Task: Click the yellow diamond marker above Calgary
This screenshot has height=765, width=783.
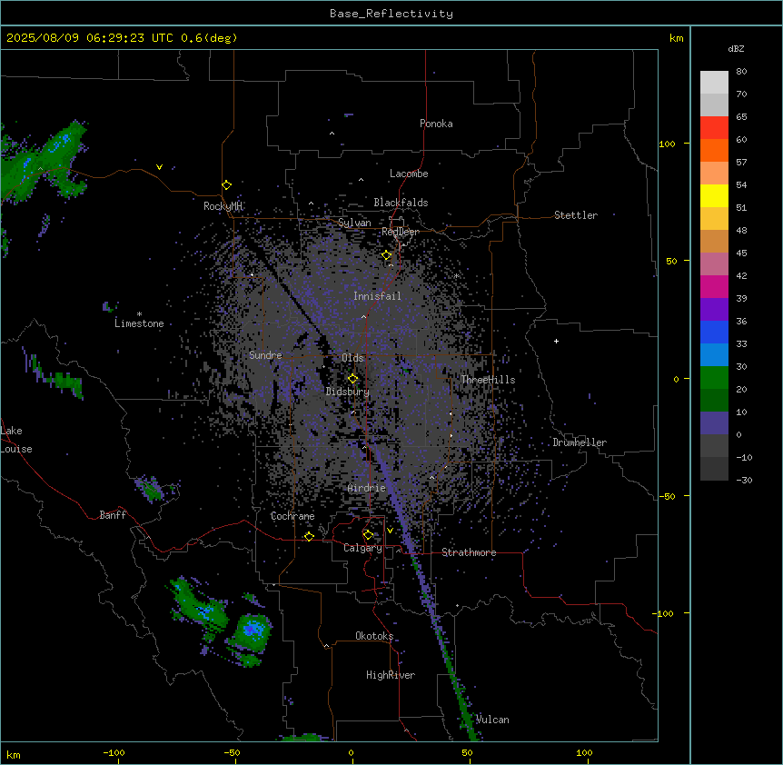Action: click(368, 535)
